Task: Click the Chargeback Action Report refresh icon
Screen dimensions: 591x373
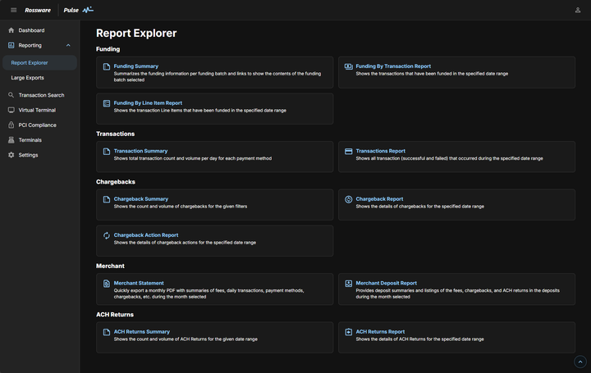Action: pos(107,235)
